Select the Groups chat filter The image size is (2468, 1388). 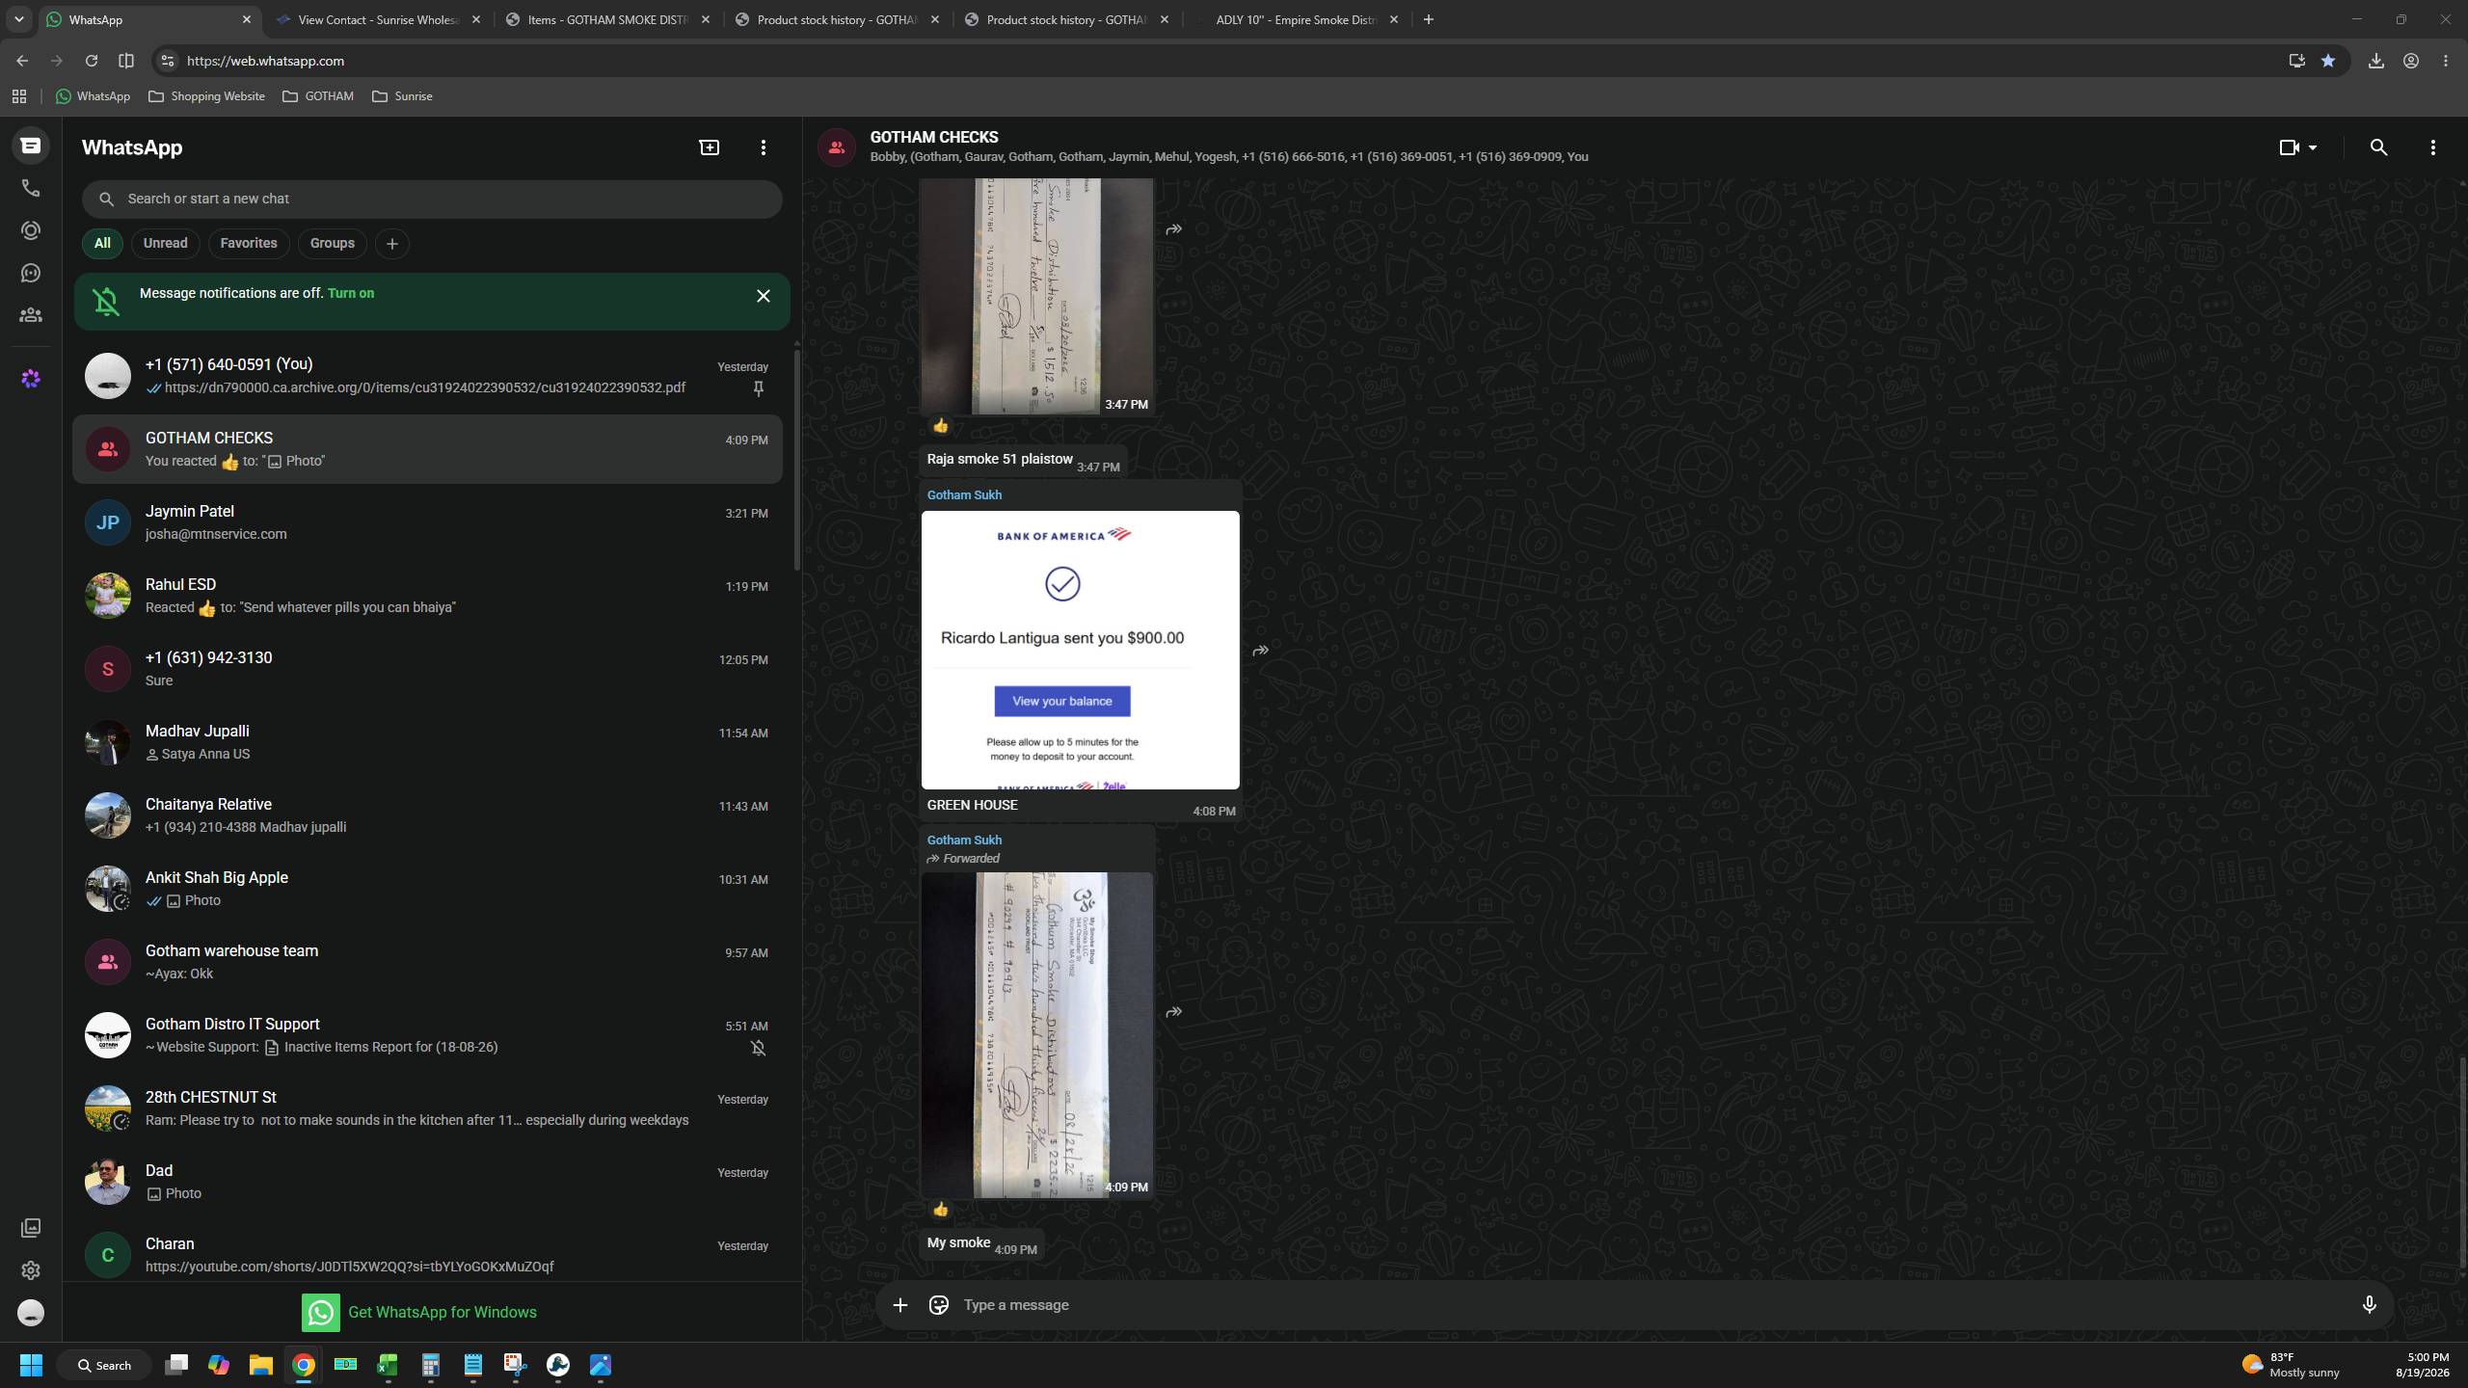click(x=332, y=243)
